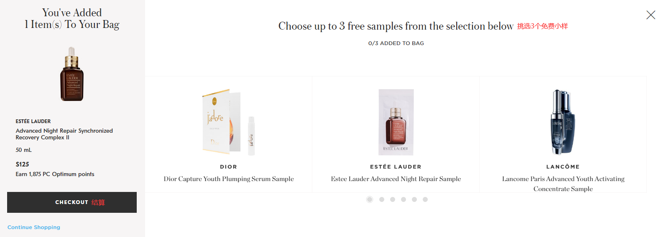
Task: Click the DIOR brand label
Action: (x=229, y=167)
